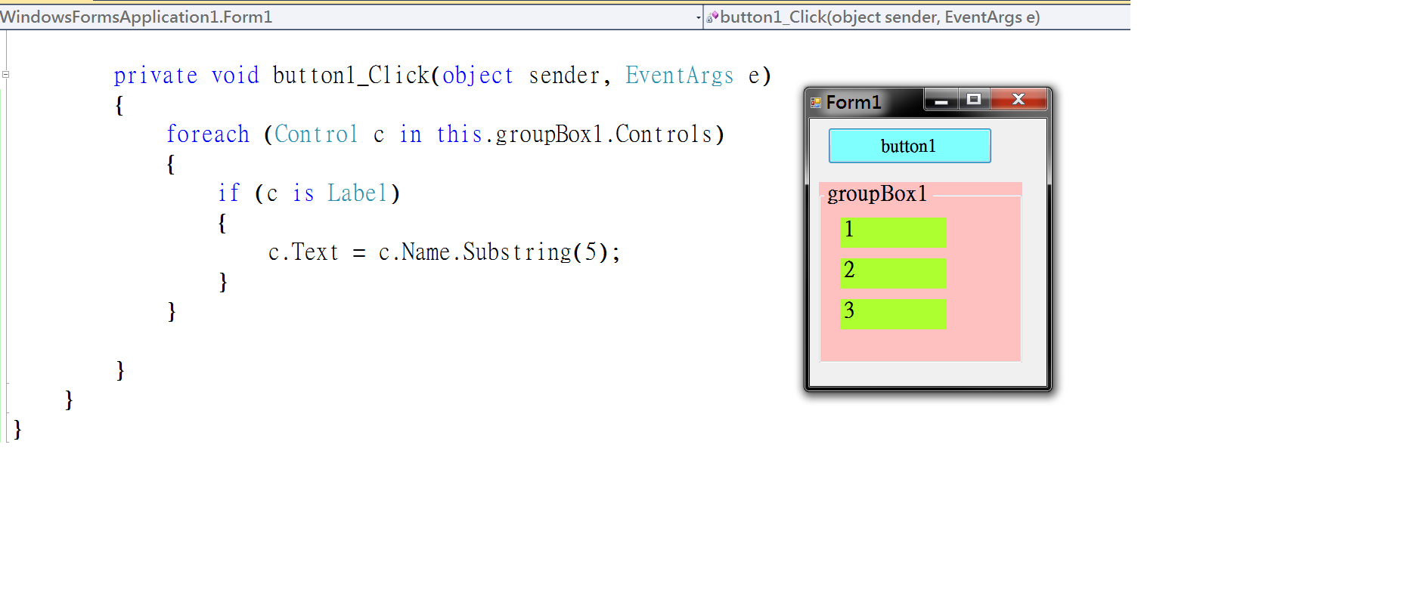Click 'Substring(5)' in the code line
Viewport: 1417px width, 599px height.
coord(535,252)
